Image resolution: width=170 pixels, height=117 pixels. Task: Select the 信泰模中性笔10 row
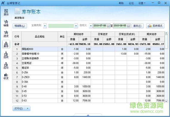point(89,54)
